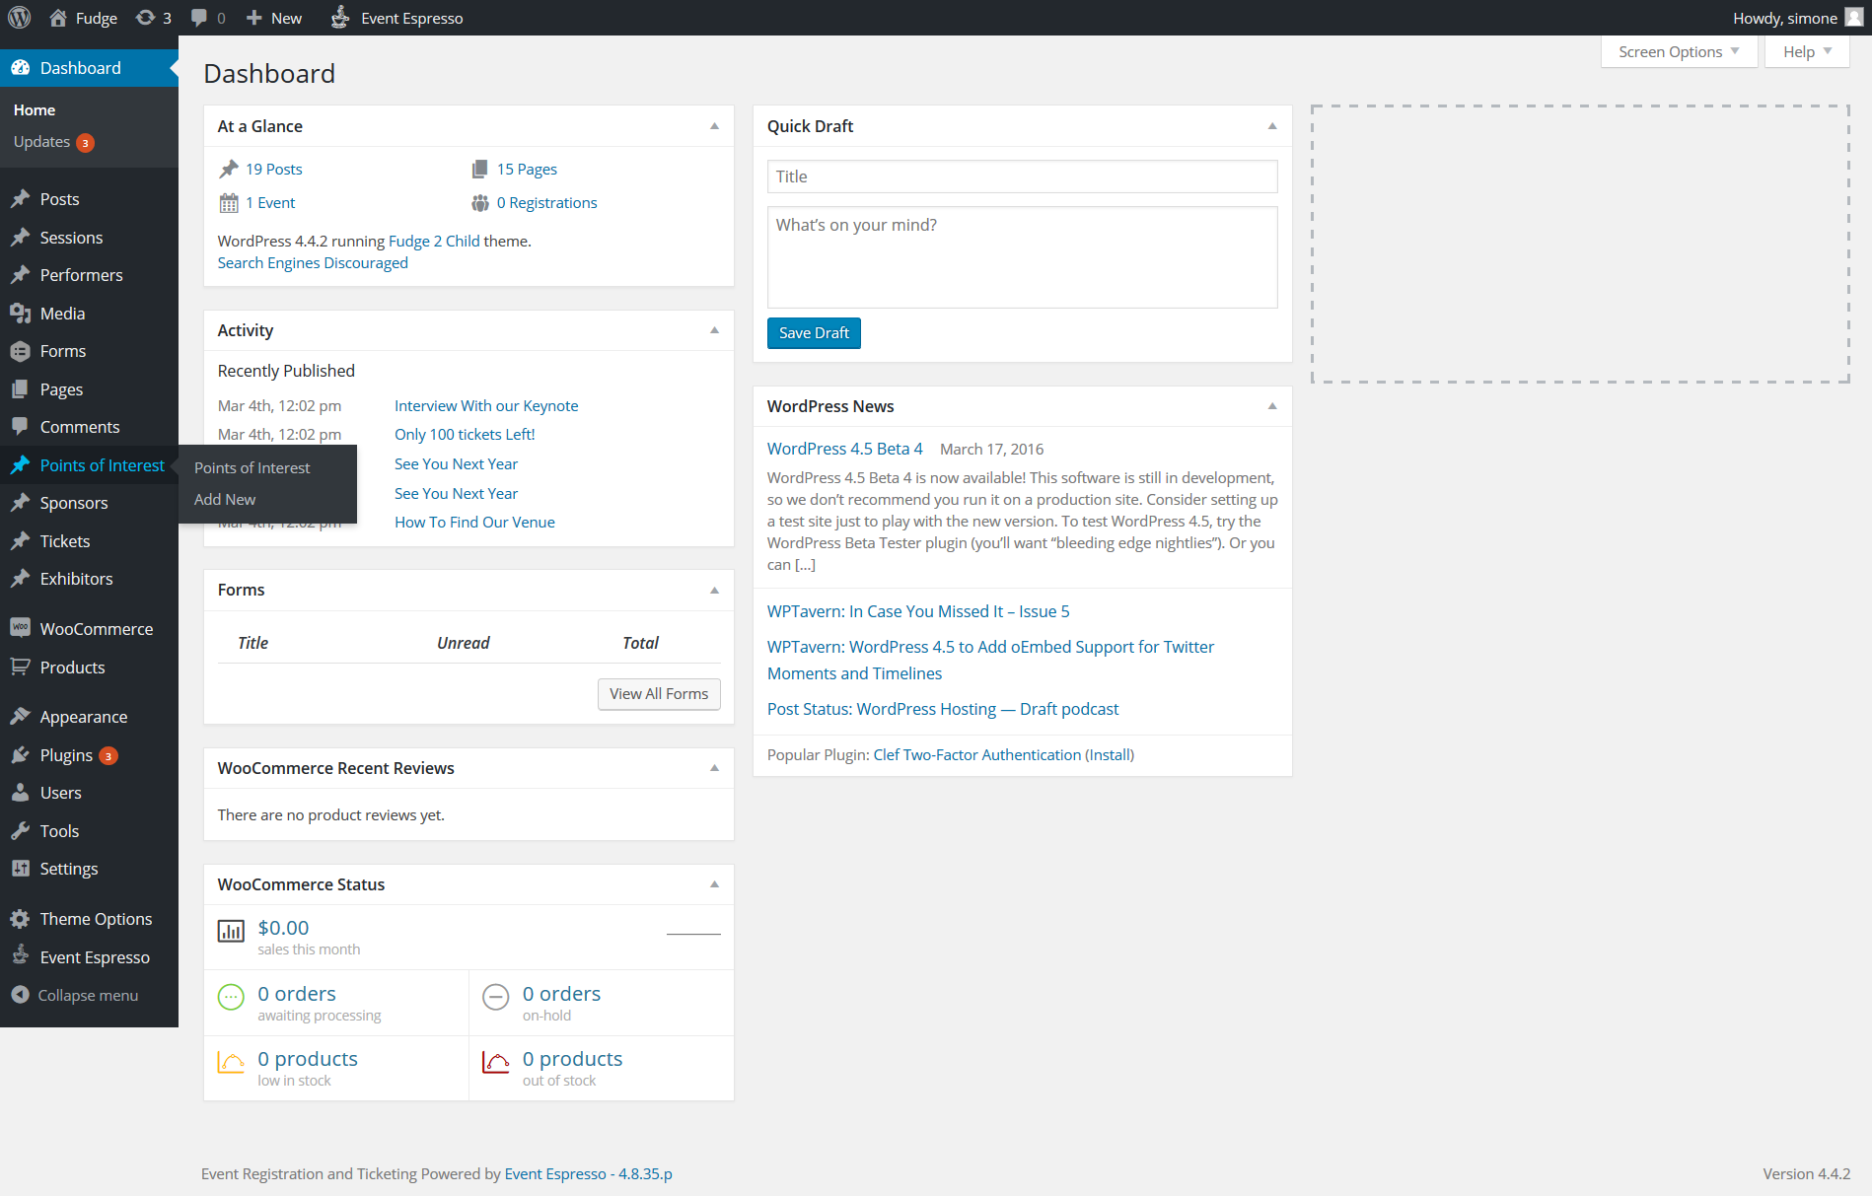The height and width of the screenshot is (1196, 1872).
Task: Click the Tools wrench icon in sidebar
Action: point(20,831)
